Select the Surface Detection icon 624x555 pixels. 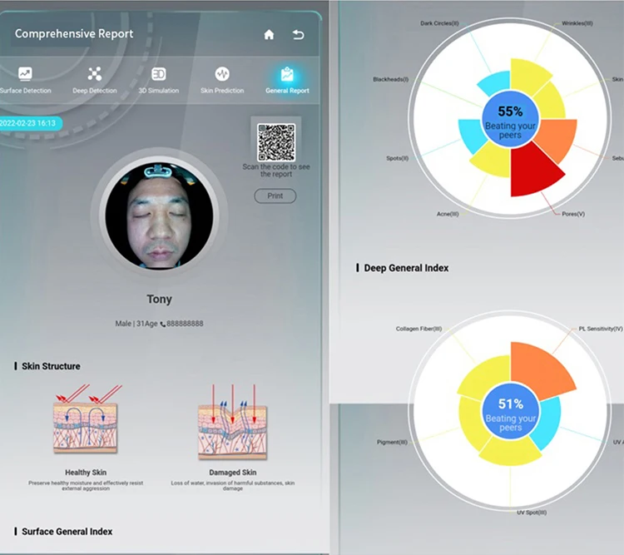tap(25, 74)
